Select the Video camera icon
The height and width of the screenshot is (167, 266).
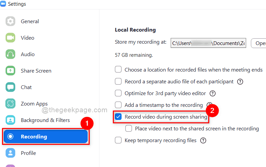pyautogui.click(x=10, y=38)
